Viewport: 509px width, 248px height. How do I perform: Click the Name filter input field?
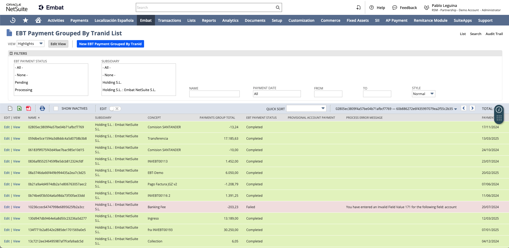pos(214,94)
